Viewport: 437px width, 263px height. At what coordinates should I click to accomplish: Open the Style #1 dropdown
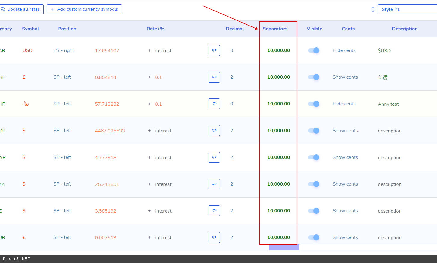pyautogui.click(x=406, y=9)
